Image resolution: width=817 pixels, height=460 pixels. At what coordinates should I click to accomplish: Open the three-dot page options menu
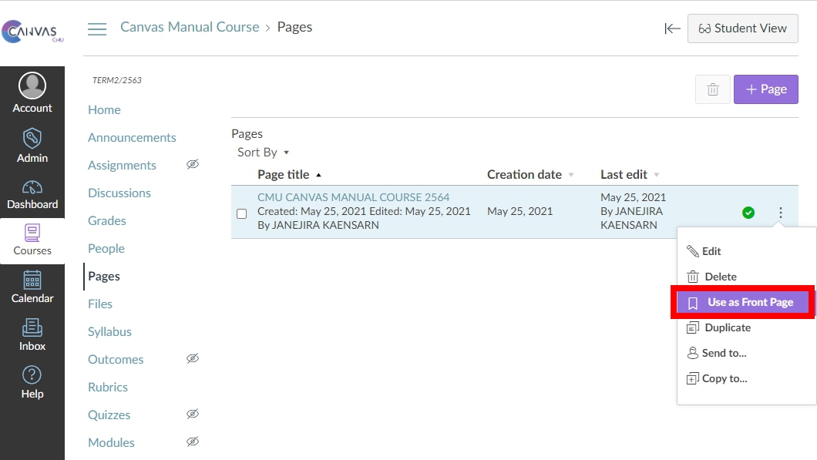(x=780, y=213)
